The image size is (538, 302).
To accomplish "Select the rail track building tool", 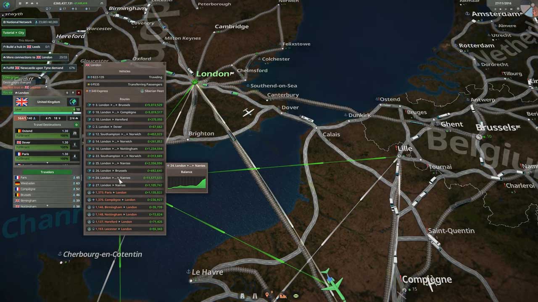I will click(x=255, y=296).
